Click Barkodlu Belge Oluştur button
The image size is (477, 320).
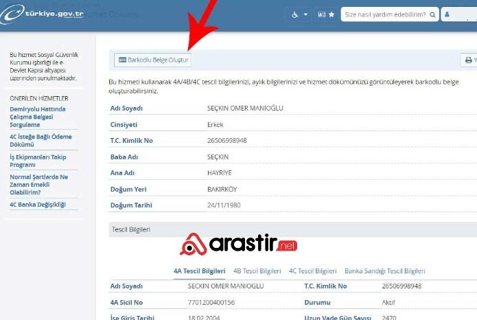point(153,60)
